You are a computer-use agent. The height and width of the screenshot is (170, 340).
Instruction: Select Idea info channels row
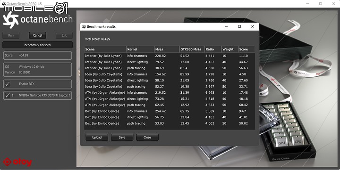point(170,74)
